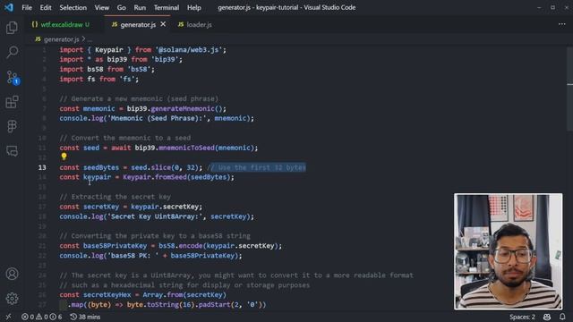This screenshot has height=322, width=573.
Task: Click 'mnemonicToSeed' on line 11
Action: (186, 148)
